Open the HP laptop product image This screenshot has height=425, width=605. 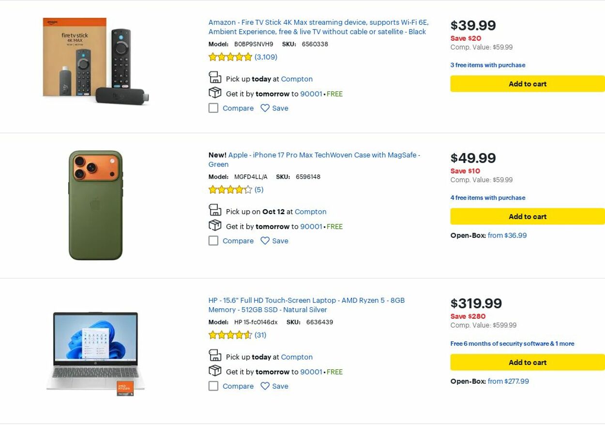(95, 353)
